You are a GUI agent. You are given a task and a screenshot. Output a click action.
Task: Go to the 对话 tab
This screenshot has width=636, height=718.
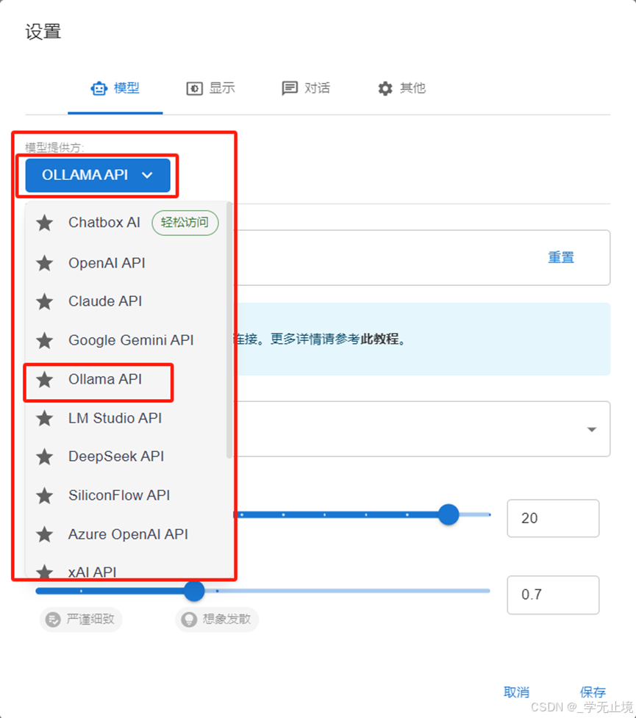306,88
